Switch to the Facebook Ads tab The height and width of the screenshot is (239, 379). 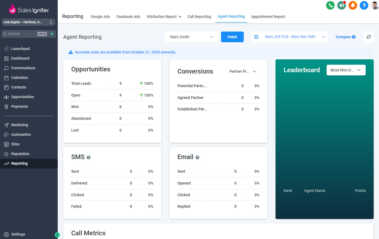[128, 17]
